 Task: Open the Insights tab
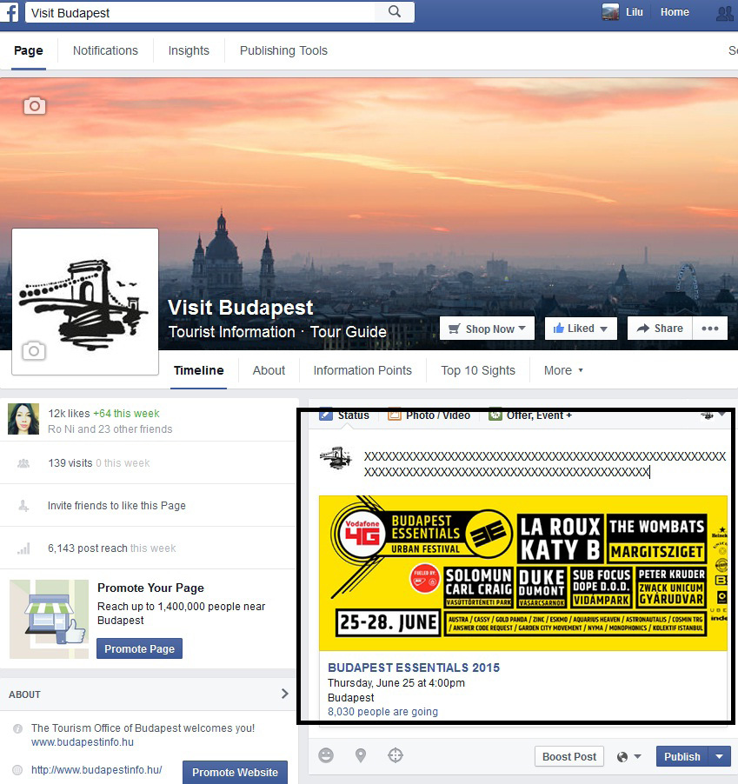tap(189, 50)
